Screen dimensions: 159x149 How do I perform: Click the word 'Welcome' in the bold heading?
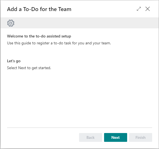pos(15,36)
